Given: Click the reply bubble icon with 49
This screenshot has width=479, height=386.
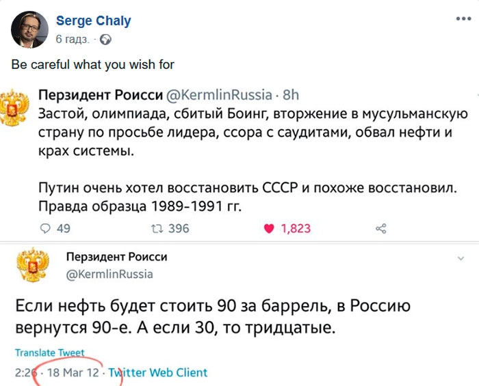Looking at the screenshot, I should point(46,228).
